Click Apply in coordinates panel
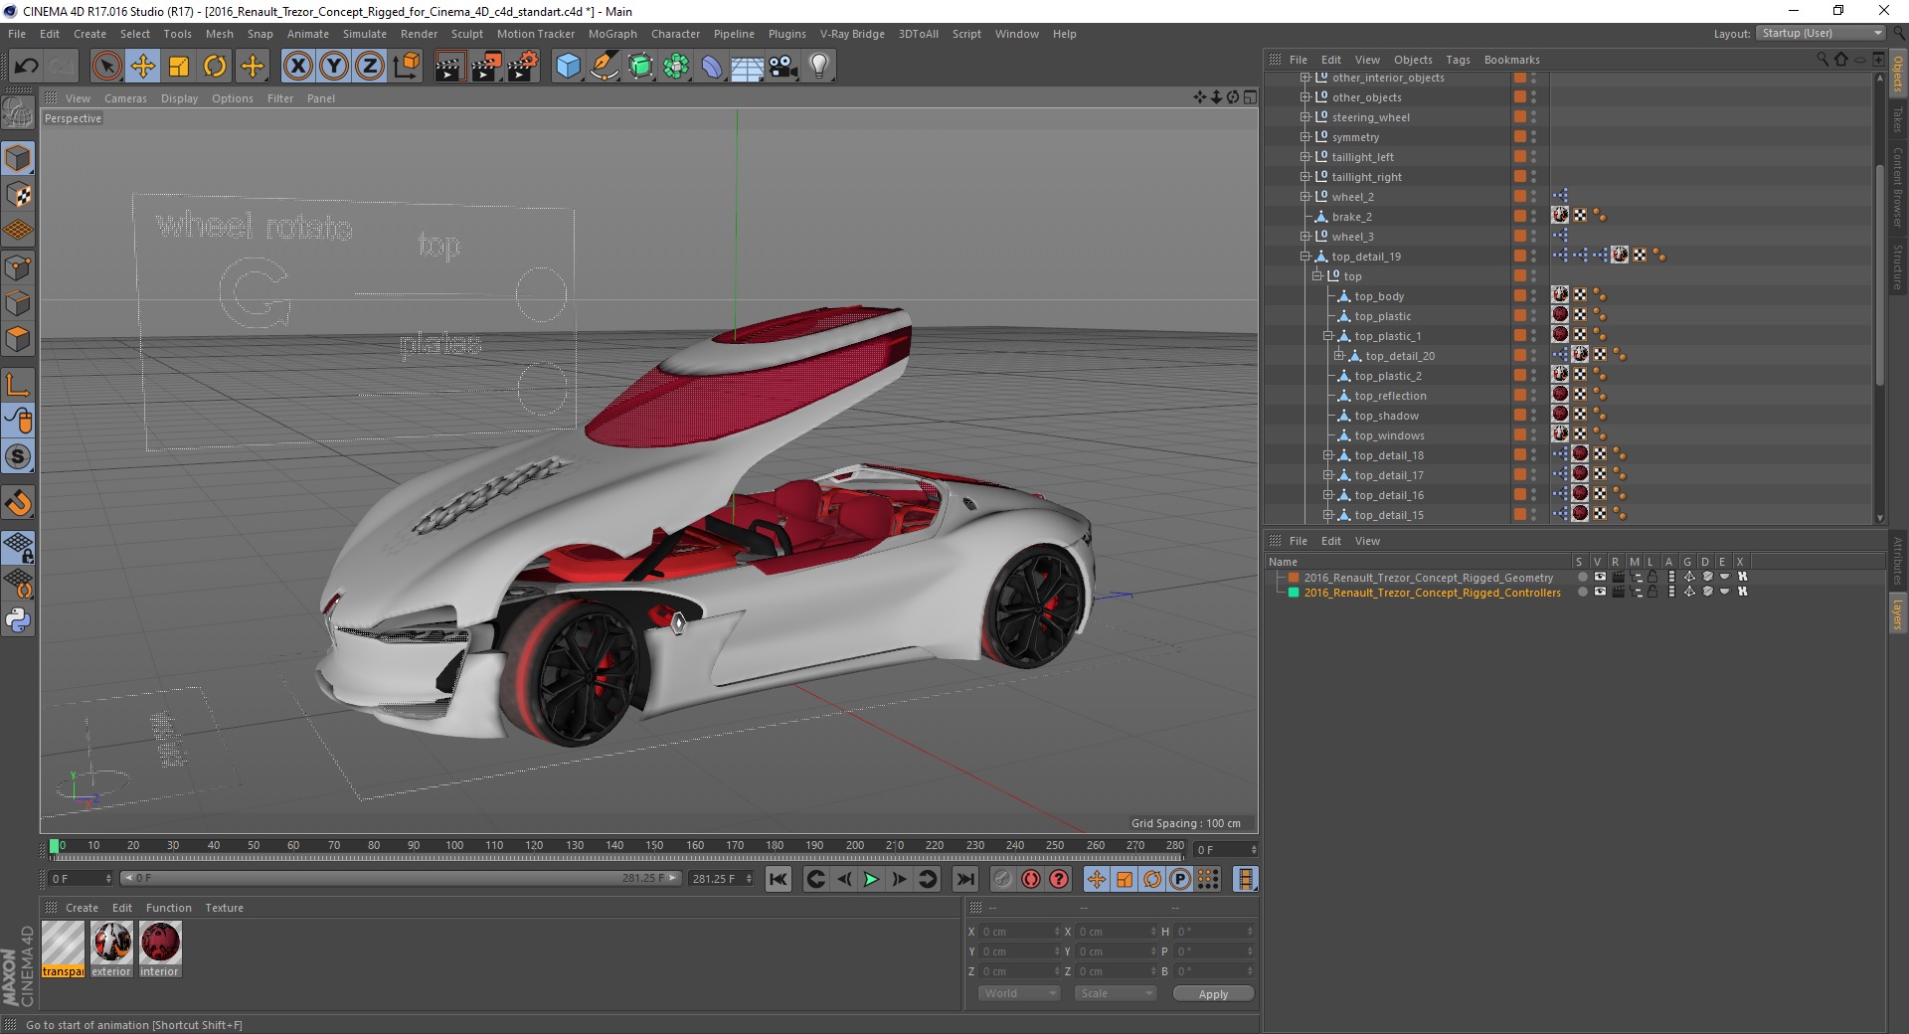The height and width of the screenshot is (1034, 1909). 1213,994
